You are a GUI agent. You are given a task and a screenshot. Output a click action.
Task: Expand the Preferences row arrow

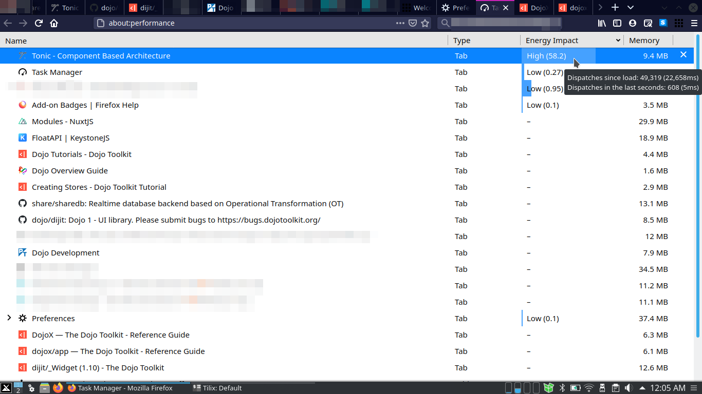click(9, 318)
